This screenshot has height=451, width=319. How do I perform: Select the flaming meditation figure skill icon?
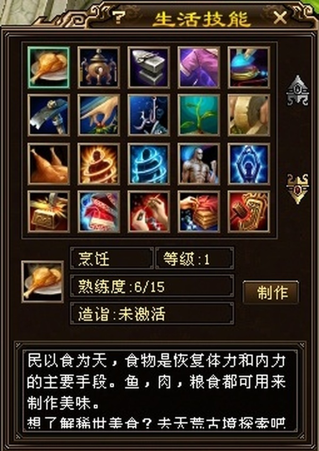tap(98, 164)
